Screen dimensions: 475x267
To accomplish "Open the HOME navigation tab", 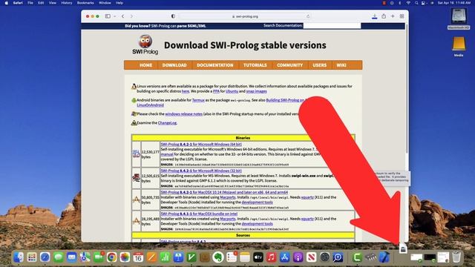I will click(145, 65).
